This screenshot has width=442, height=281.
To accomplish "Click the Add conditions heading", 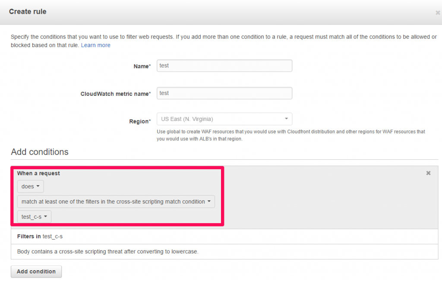I will tap(40, 152).
